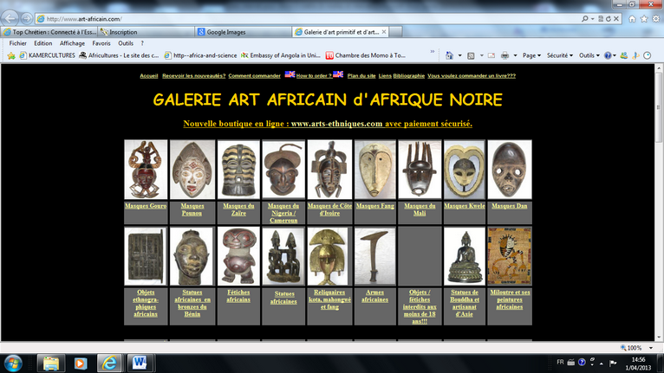Click the scrollbar down arrow

[x=659, y=338]
